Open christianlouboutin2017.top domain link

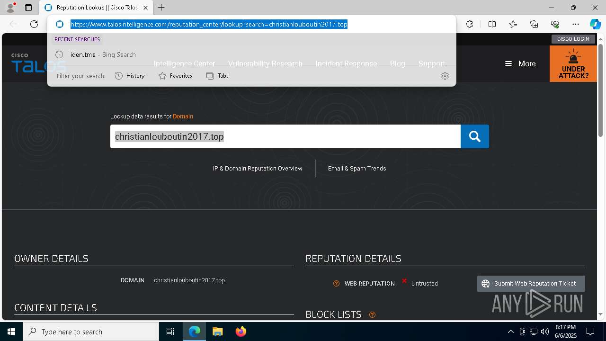coord(189,280)
